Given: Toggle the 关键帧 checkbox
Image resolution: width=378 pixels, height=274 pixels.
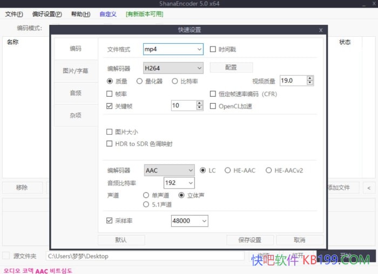Looking at the screenshot, I should click(110, 106).
